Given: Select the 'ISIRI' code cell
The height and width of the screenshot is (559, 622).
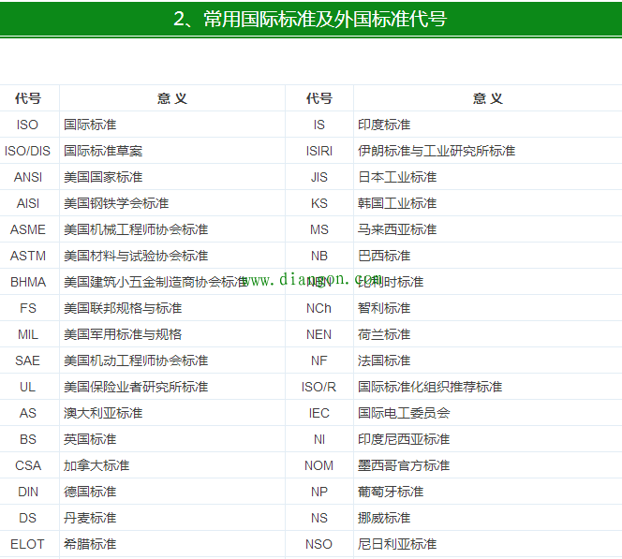Looking at the screenshot, I should (319, 151).
